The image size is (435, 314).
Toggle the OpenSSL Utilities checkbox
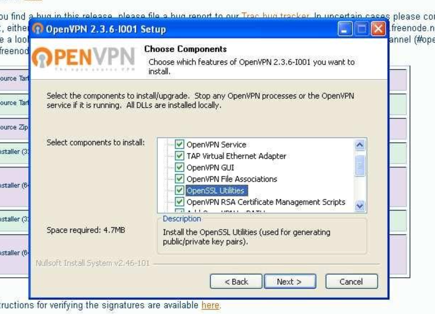click(179, 191)
